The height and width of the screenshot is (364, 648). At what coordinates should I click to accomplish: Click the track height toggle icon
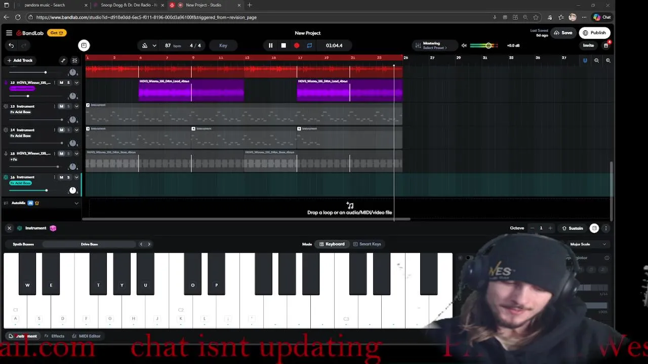tap(74, 60)
